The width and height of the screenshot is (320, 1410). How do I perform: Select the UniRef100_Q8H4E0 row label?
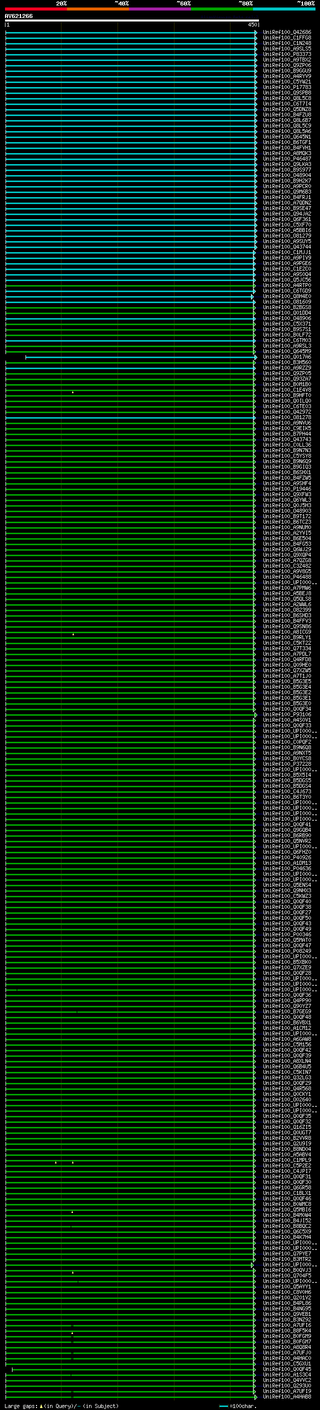(286, 296)
